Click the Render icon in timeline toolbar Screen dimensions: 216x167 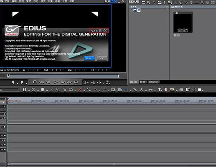coord(172,89)
